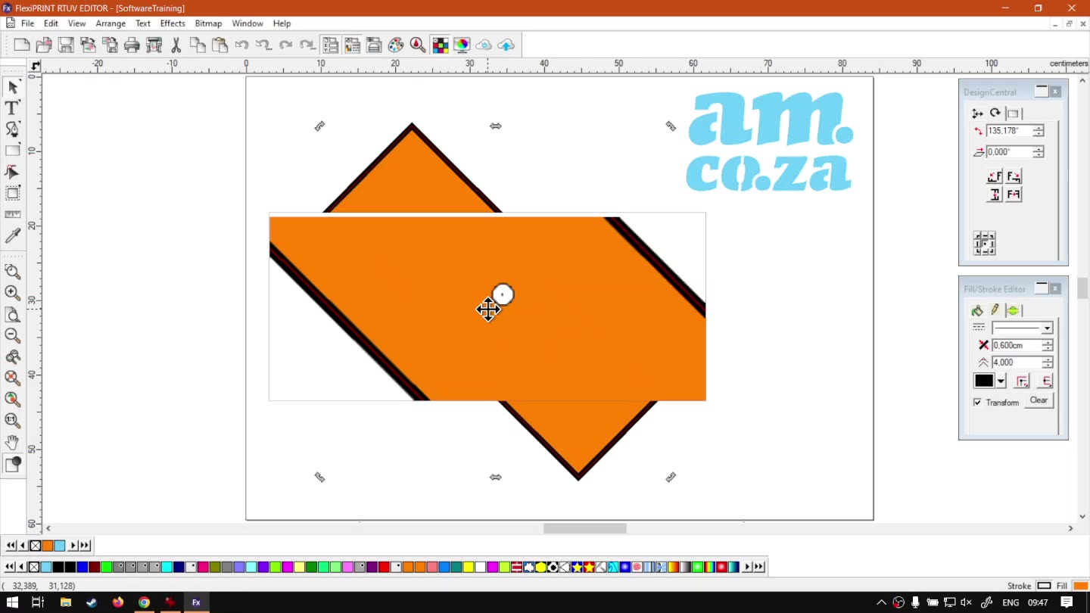The image size is (1090, 613).
Task: Click the Print icon in toolbar
Action: [132, 45]
